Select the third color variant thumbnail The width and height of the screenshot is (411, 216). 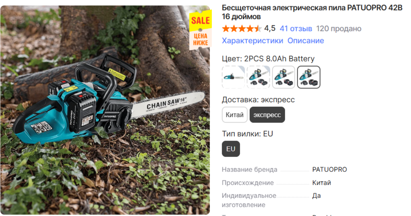[284, 77]
